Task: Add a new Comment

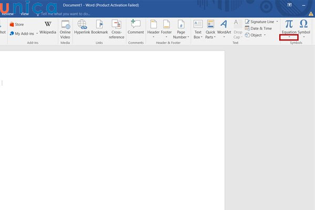Action: pos(135,25)
